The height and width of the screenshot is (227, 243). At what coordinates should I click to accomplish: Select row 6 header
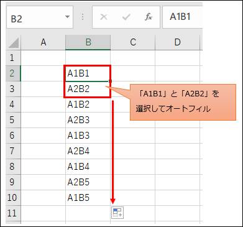tap(14, 136)
